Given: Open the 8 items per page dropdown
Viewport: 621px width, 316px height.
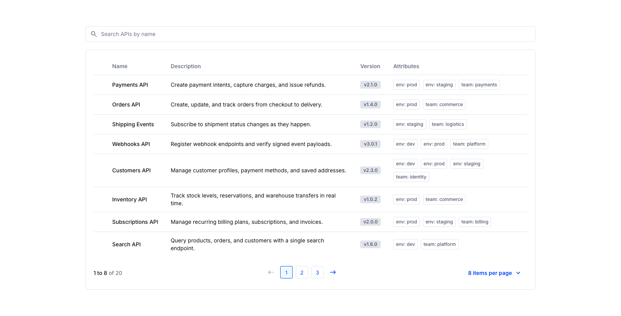Looking at the screenshot, I should (x=494, y=273).
